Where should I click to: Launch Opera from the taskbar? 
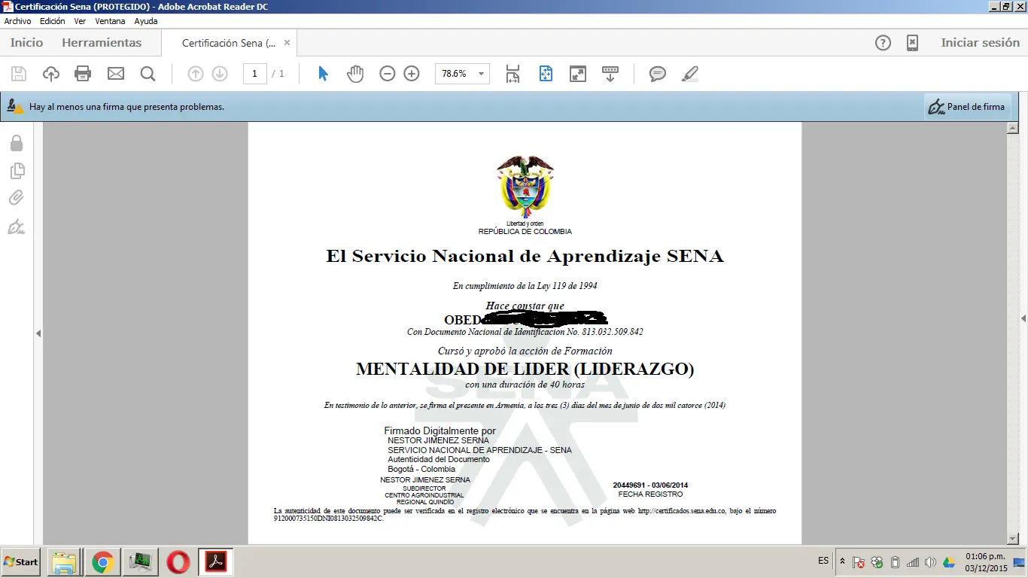pos(178,562)
